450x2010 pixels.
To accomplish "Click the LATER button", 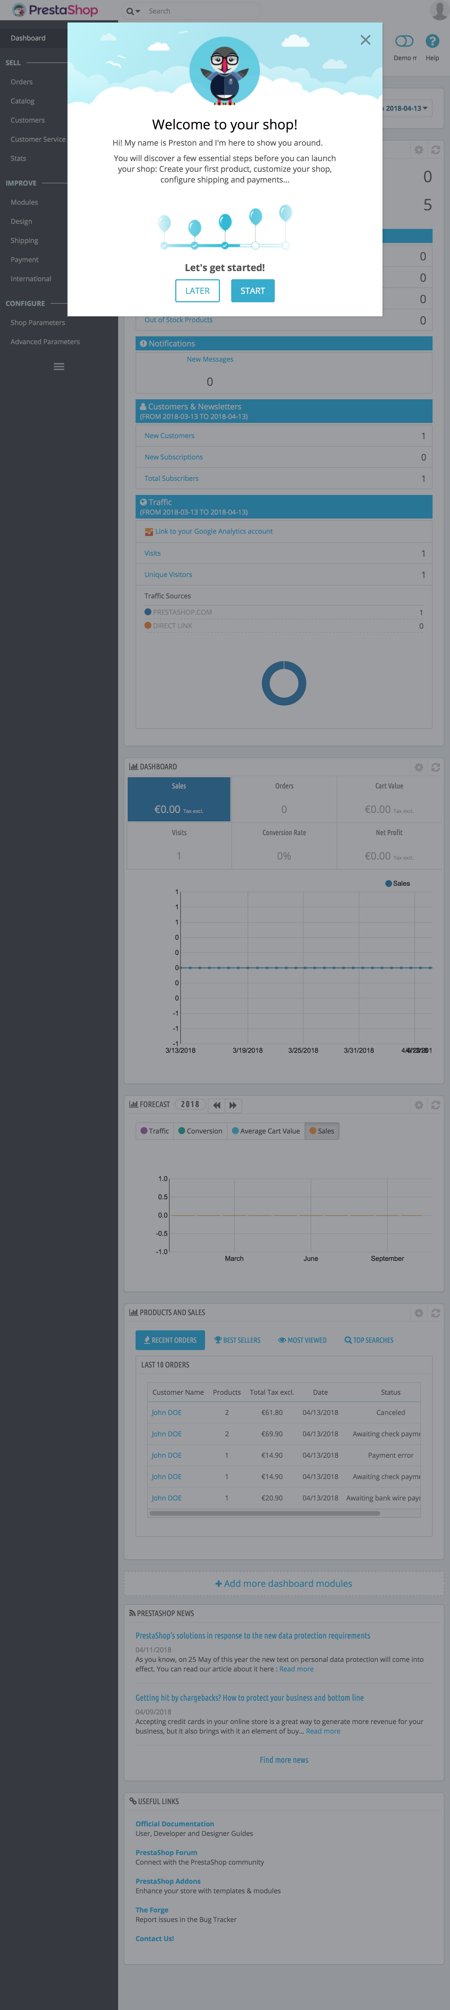I will click(x=197, y=291).
